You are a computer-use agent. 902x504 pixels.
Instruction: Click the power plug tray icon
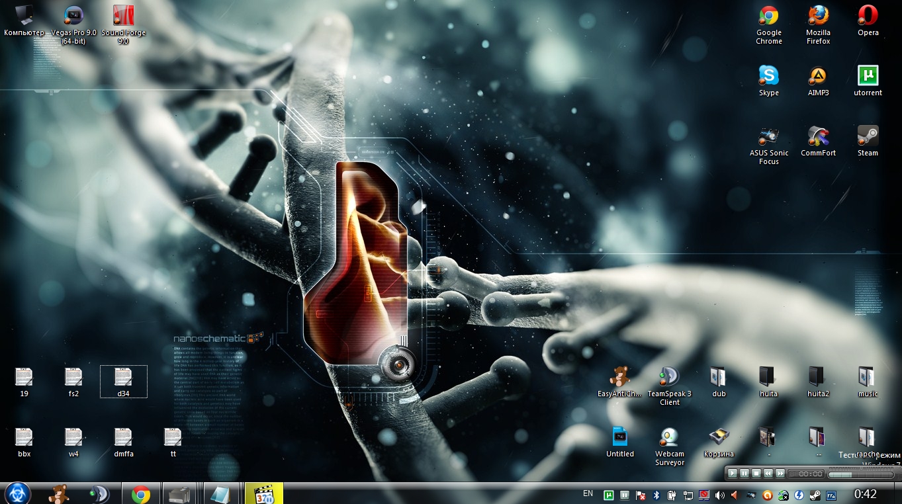tap(672, 494)
